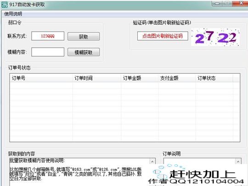The width and height of the screenshot is (248, 186).
Task: Click the captcha code input box
Action: 163,36
